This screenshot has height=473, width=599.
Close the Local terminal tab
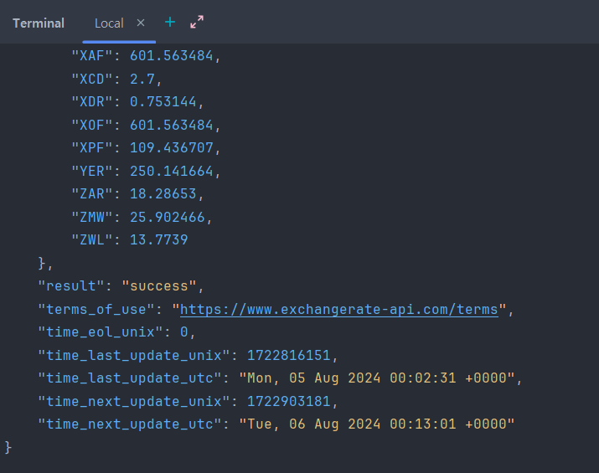pos(141,23)
